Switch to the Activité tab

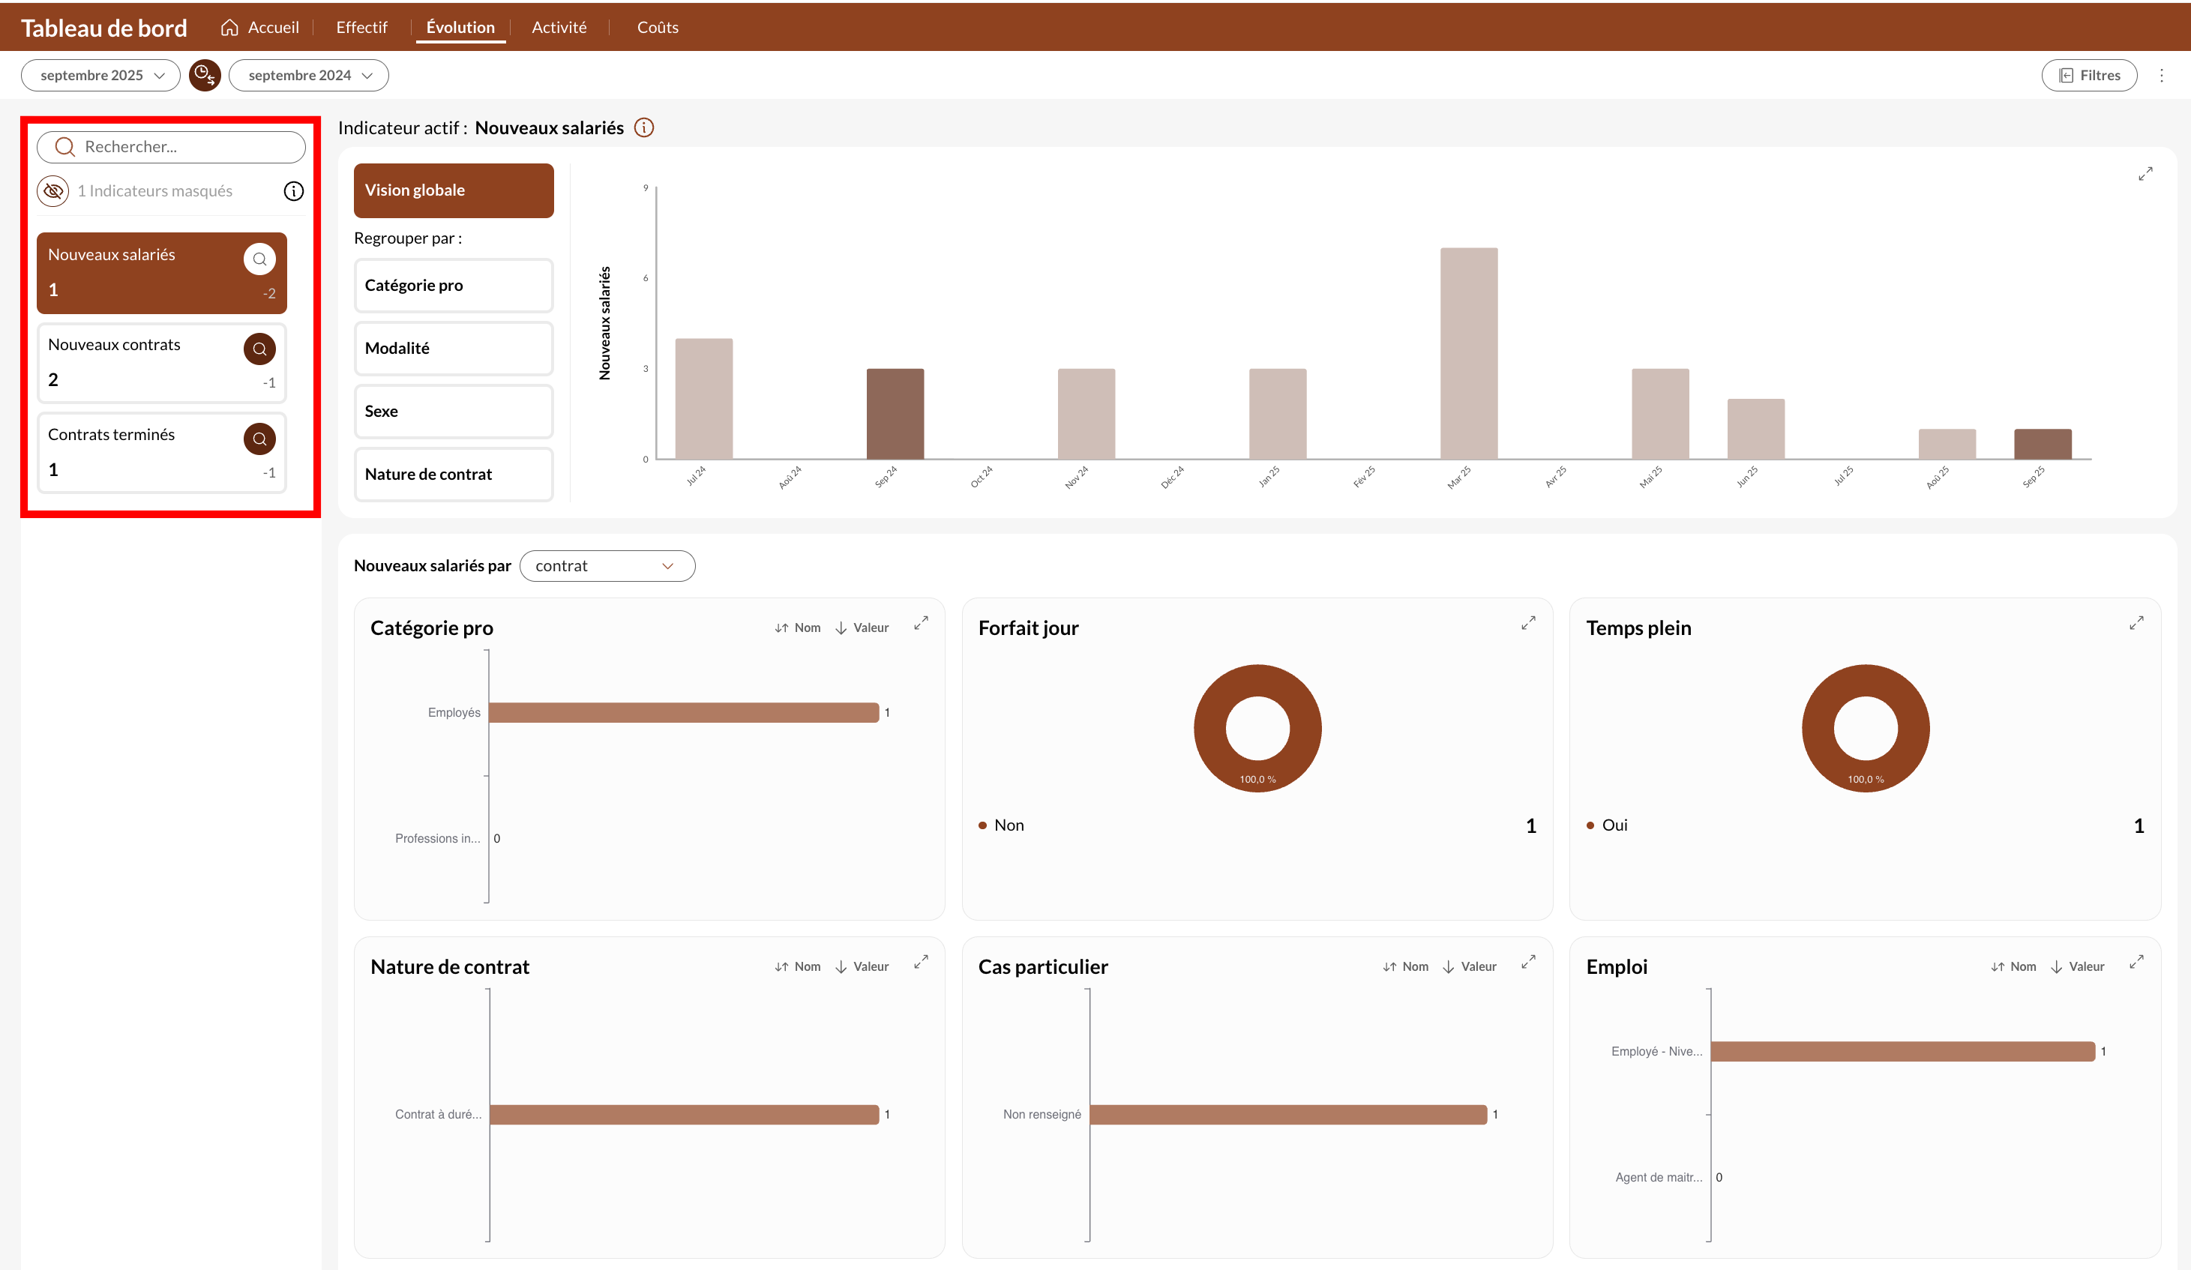tap(559, 27)
